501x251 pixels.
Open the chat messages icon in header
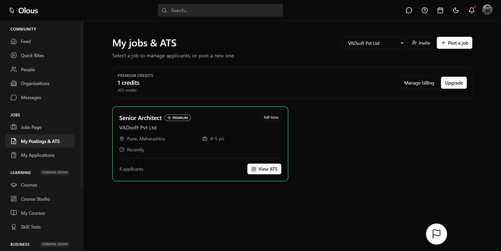[x=409, y=10]
